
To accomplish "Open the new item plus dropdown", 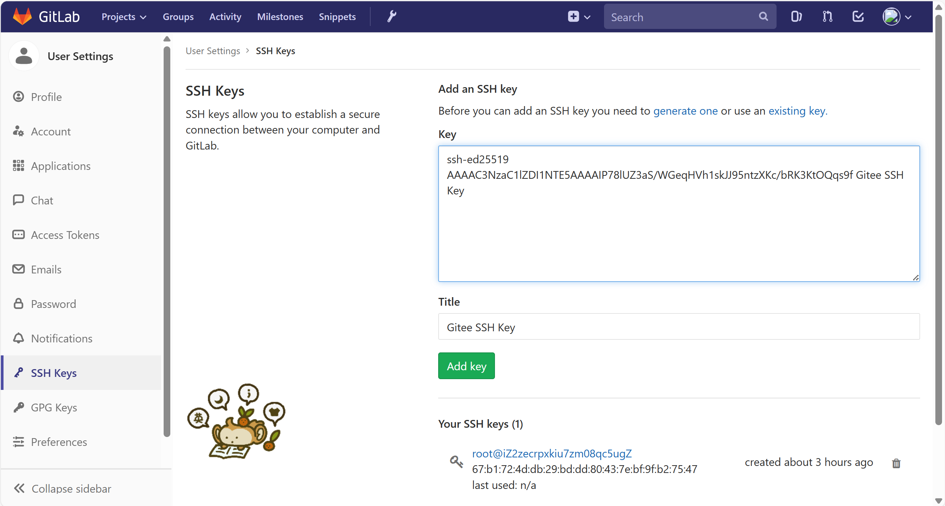I will click(578, 17).
